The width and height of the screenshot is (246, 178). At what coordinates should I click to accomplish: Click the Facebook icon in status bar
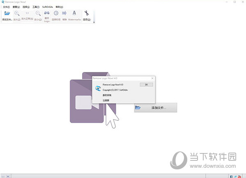[x=231, y=177]
